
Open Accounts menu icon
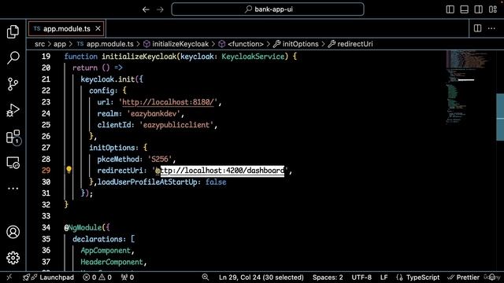point(13,232)
